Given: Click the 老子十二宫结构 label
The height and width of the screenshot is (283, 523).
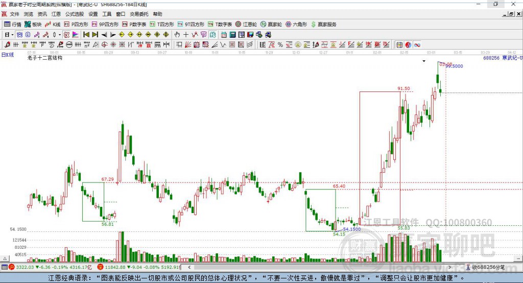Looking at the screenshot, I should pyautogui.click(x=45, y=58).
